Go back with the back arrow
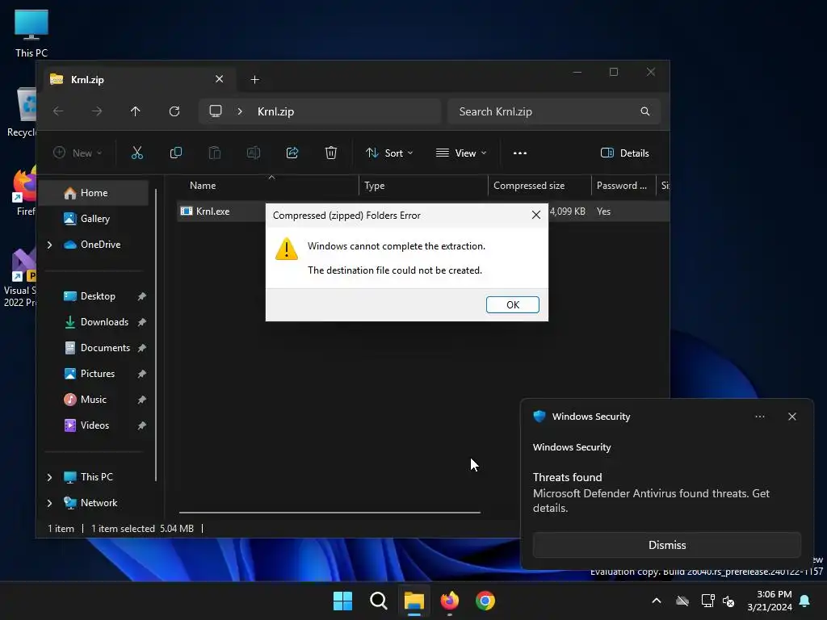 click(x=58, y=111)
